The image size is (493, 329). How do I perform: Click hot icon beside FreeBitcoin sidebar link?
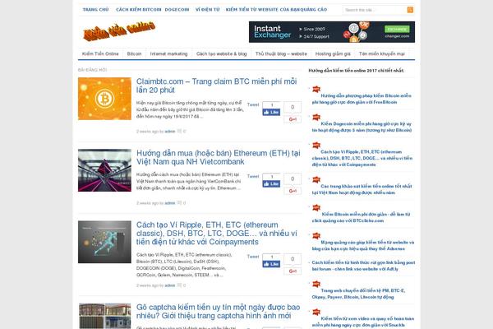[316, 89]
